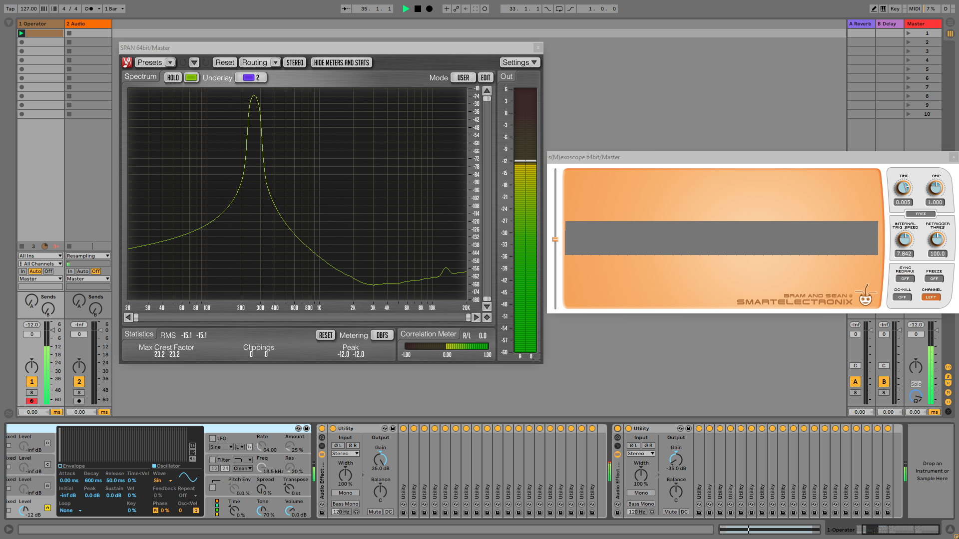Click Punch-In switch left of loop

click(548, 8)
